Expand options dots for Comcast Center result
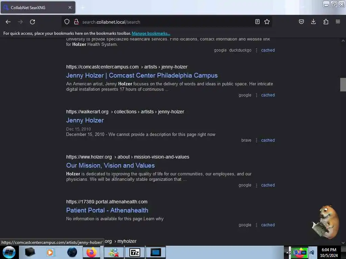The width and height of the screenshot is (346, 259). (x=256, y=95)
